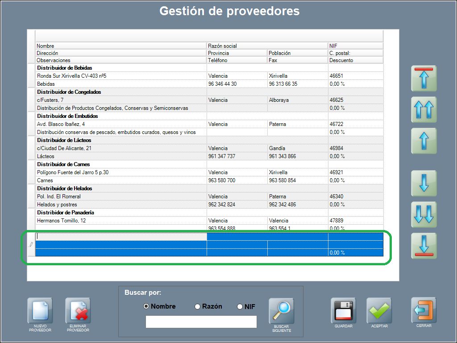Save changes with the Guardar floppy icon
This screenshot has width=457, height=343.
click(x=343, y=311)
